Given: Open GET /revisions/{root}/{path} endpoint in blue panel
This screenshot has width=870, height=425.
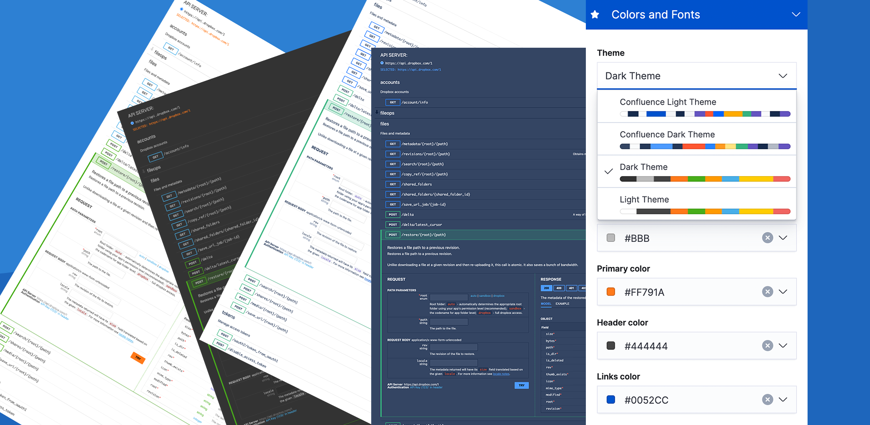Looking at the screenshot, I should (x=483, y=154).
